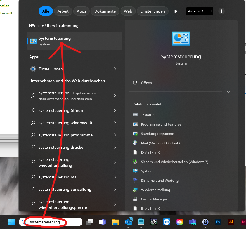Show more filter tabs with the arrow
The width and height of the screenshot is (246, 229).
coord(176,11)
